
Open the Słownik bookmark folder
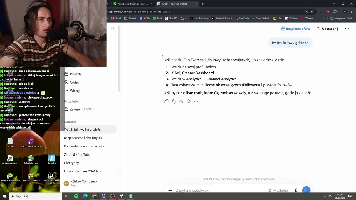130,19
